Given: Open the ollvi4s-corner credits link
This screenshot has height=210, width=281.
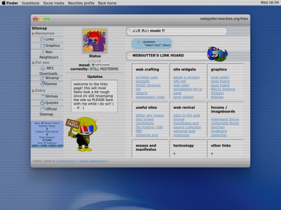Looking at the screenshot, I should click(x=66, y=161).
